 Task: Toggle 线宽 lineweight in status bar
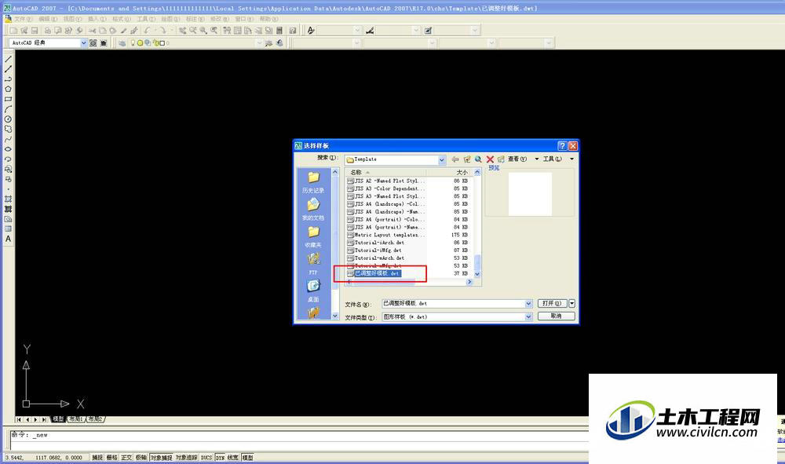tap(233, 458)
